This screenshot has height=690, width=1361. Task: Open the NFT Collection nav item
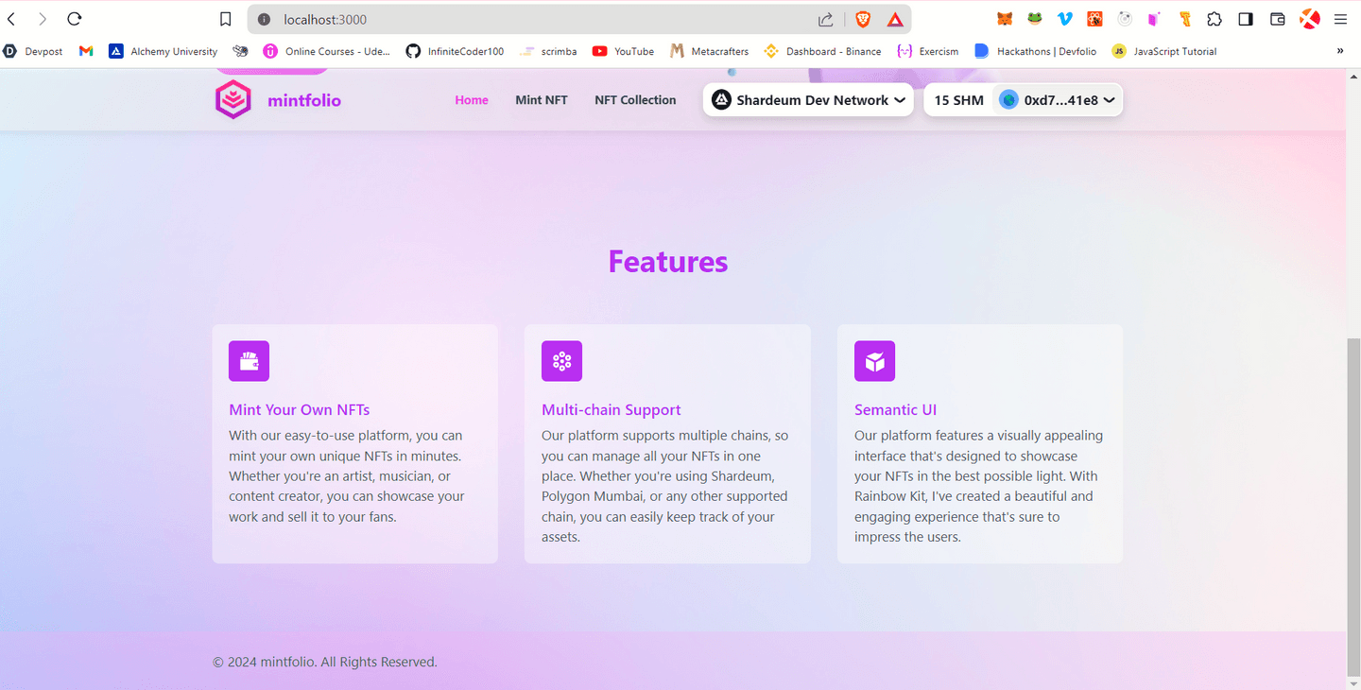[635, 99]
